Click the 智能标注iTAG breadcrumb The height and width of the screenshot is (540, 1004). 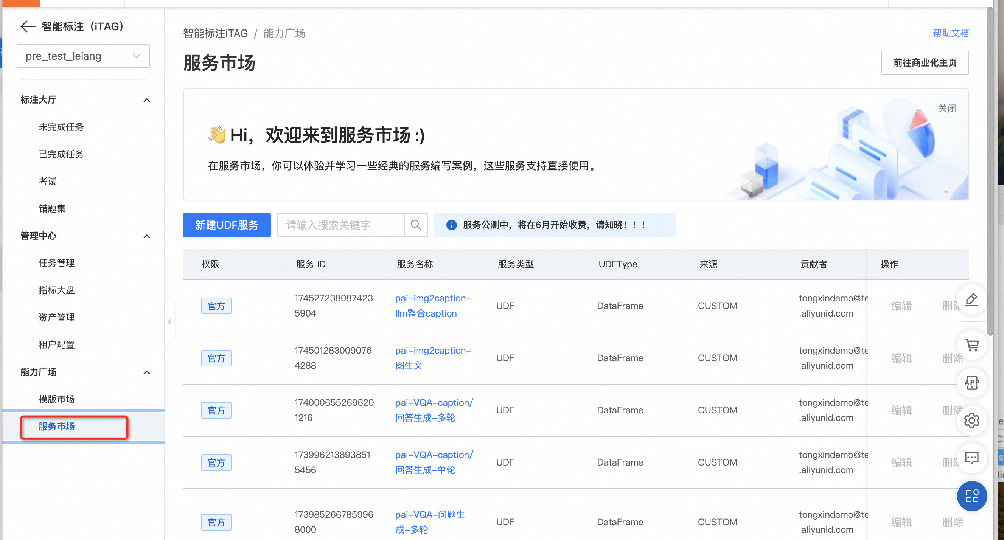coord(216,34)
